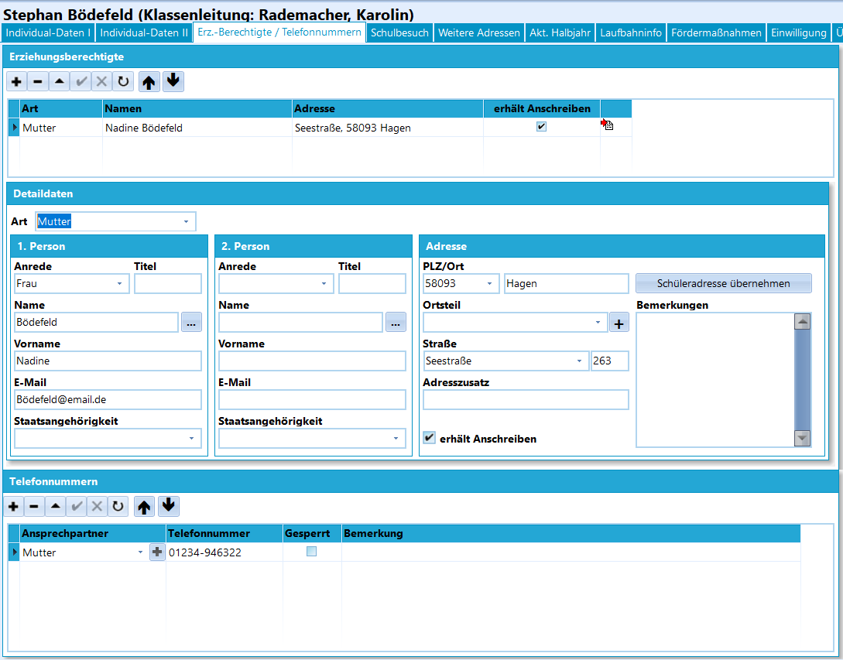The image size is (843, 660).
Task: Add a new Erziehungsberechtigte entry with plus icon
Action: 17,82
